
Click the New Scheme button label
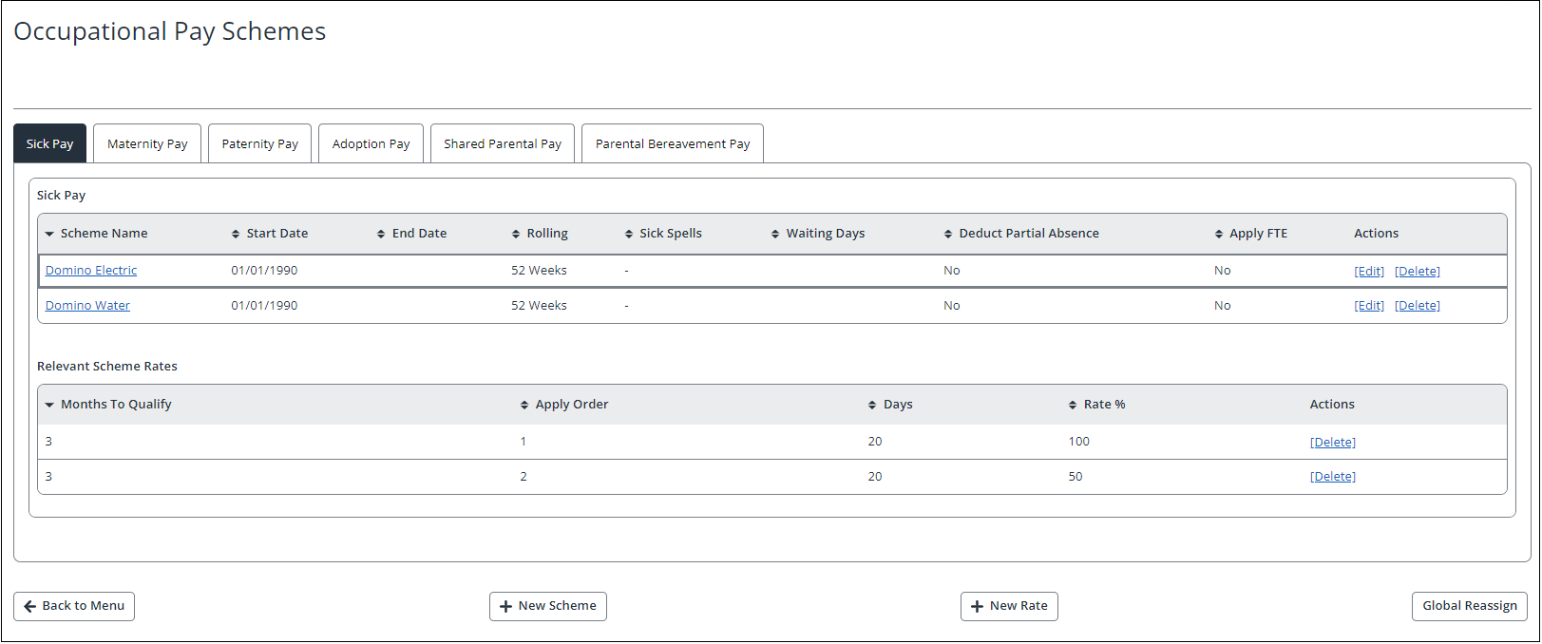tap(558, 606)
